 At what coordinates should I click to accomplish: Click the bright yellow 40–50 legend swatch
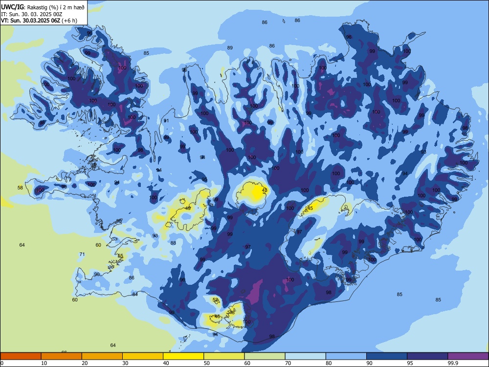pyautogui.click(x=183, y=356)
